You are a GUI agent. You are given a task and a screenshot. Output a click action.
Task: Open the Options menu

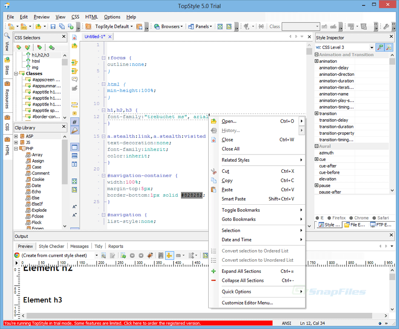[112, 17]
